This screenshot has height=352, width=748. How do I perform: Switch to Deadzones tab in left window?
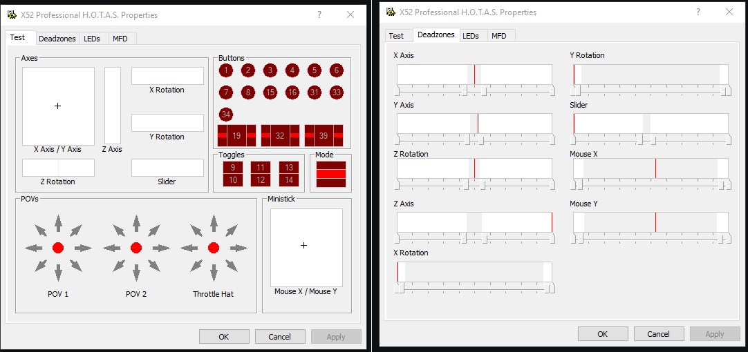pyautogui.click(x=57, y=39)
